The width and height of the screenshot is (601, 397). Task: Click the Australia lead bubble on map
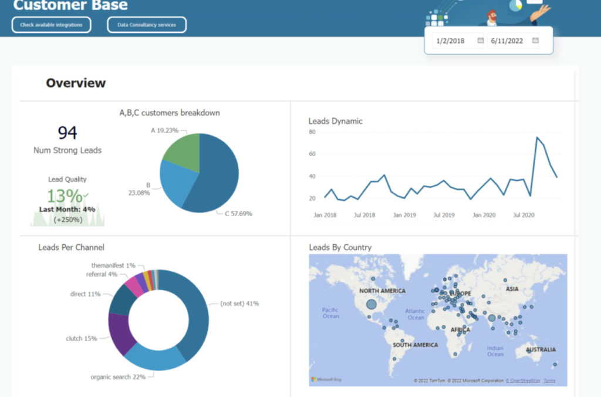tap(529, 351)
